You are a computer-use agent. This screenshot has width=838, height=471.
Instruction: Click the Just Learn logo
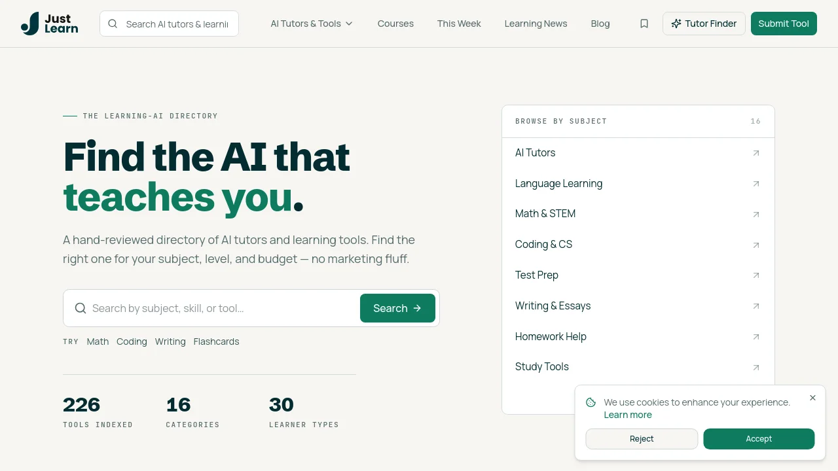point(50,24)
